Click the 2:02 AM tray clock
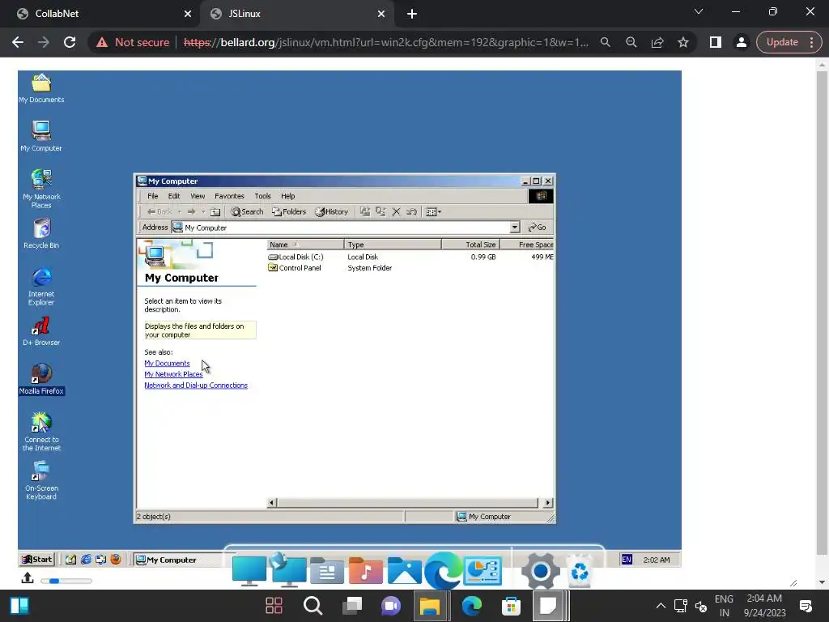This screenshot has height=622, width=829. click(x=657, y=560)
